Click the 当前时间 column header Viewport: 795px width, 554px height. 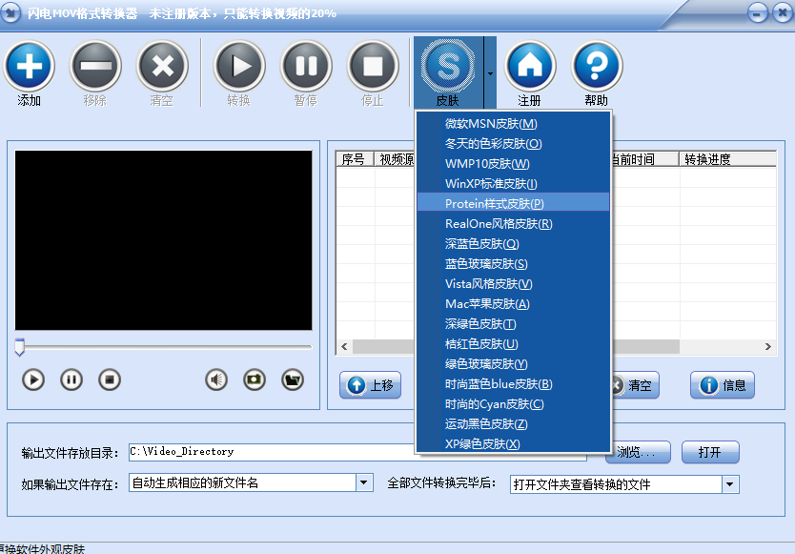(x=645, y=159)
